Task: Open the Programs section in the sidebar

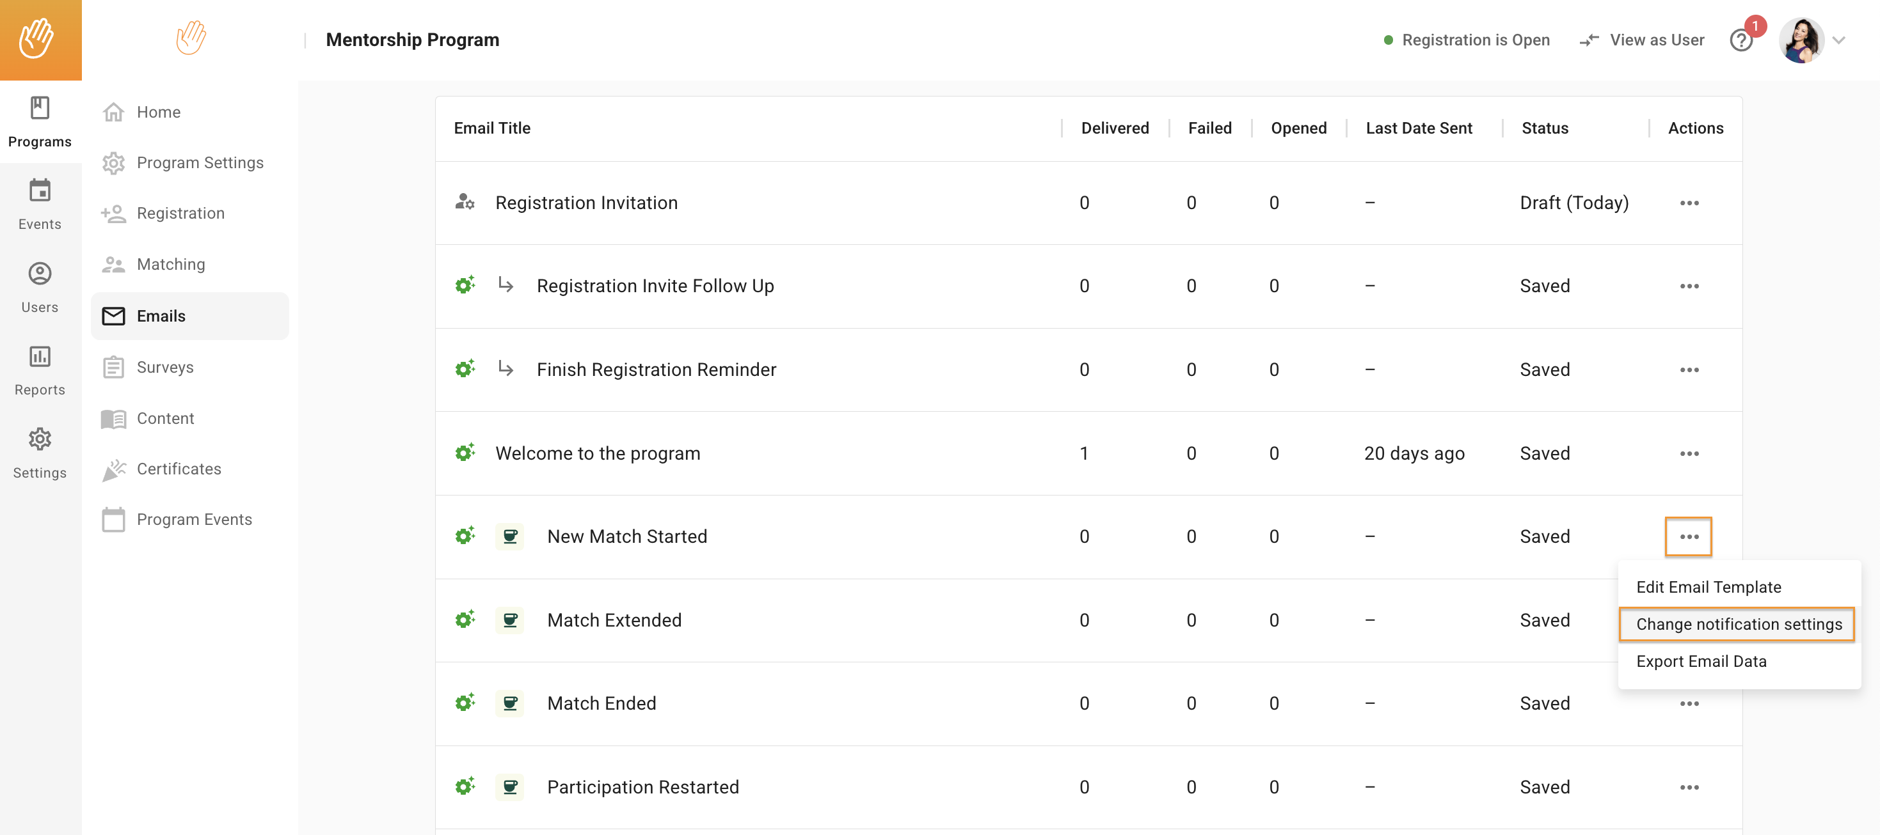Action: pos(40,124)
